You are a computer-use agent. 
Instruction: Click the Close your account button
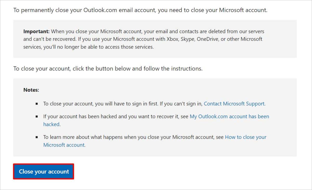[43, 171]
